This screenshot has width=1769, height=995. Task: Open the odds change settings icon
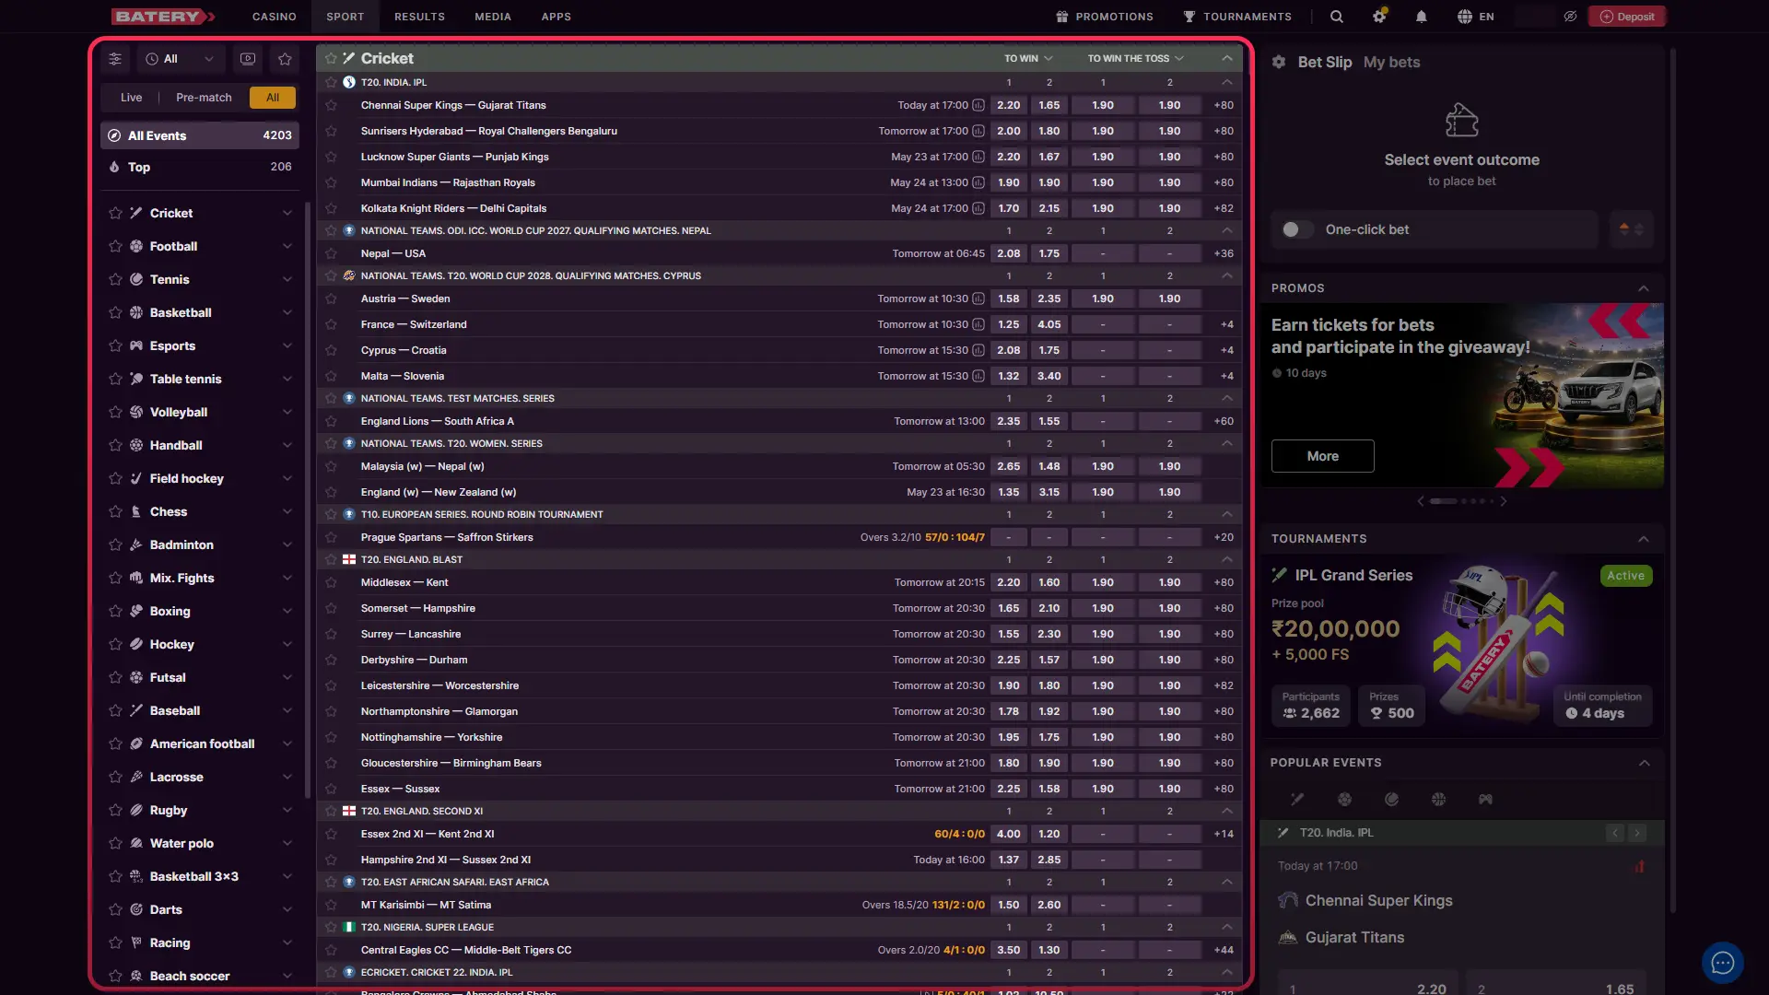[1631, 229]
